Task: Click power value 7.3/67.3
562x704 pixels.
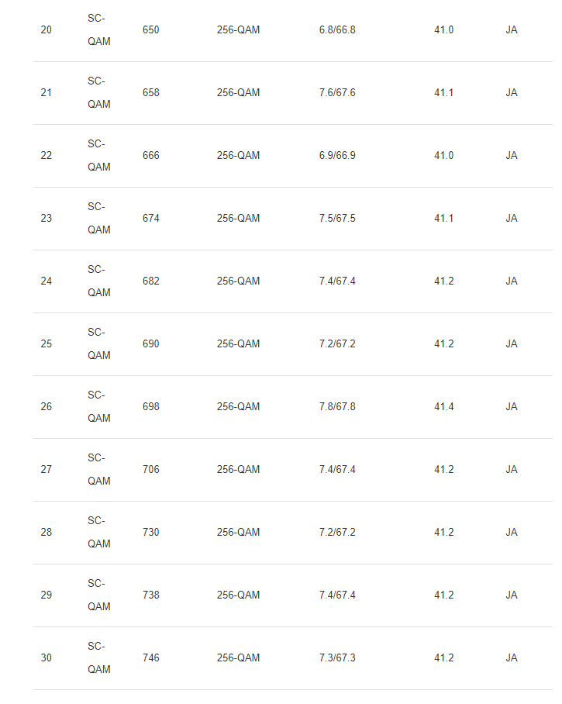Action: (337, 659)
